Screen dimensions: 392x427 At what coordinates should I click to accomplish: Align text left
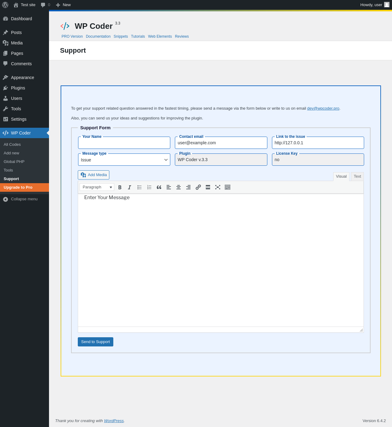tap(169, 187)
